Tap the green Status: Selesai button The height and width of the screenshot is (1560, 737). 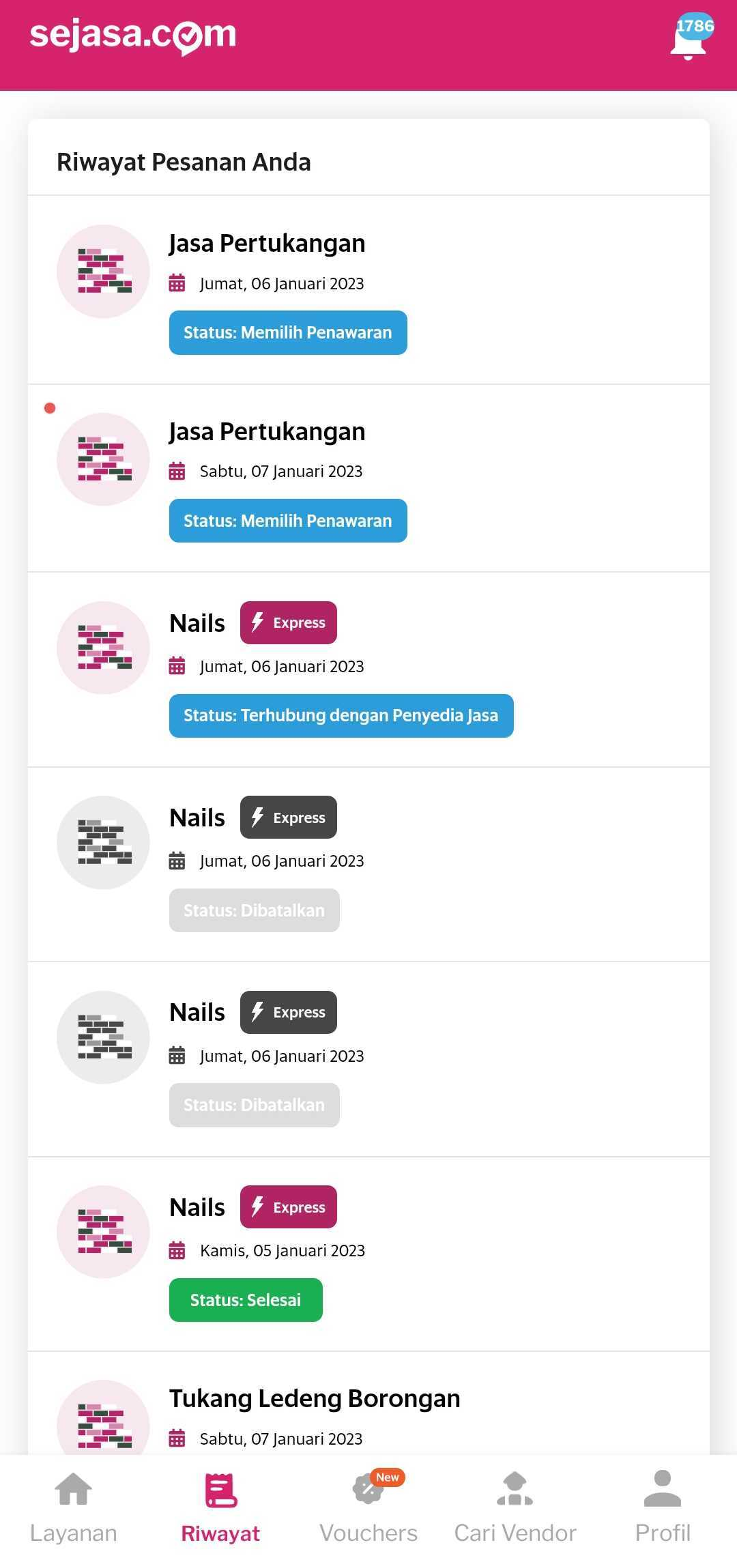click(x=246, y=1300)
